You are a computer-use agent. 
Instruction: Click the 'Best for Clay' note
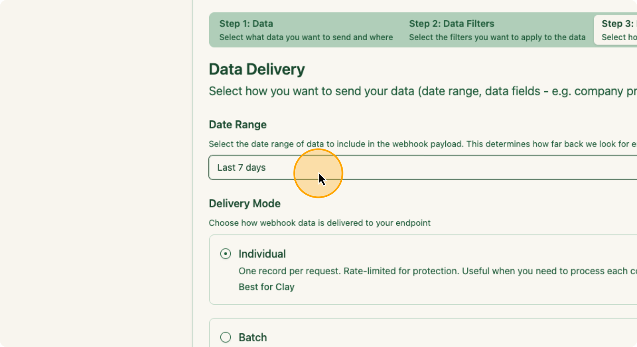click(267, 287)
